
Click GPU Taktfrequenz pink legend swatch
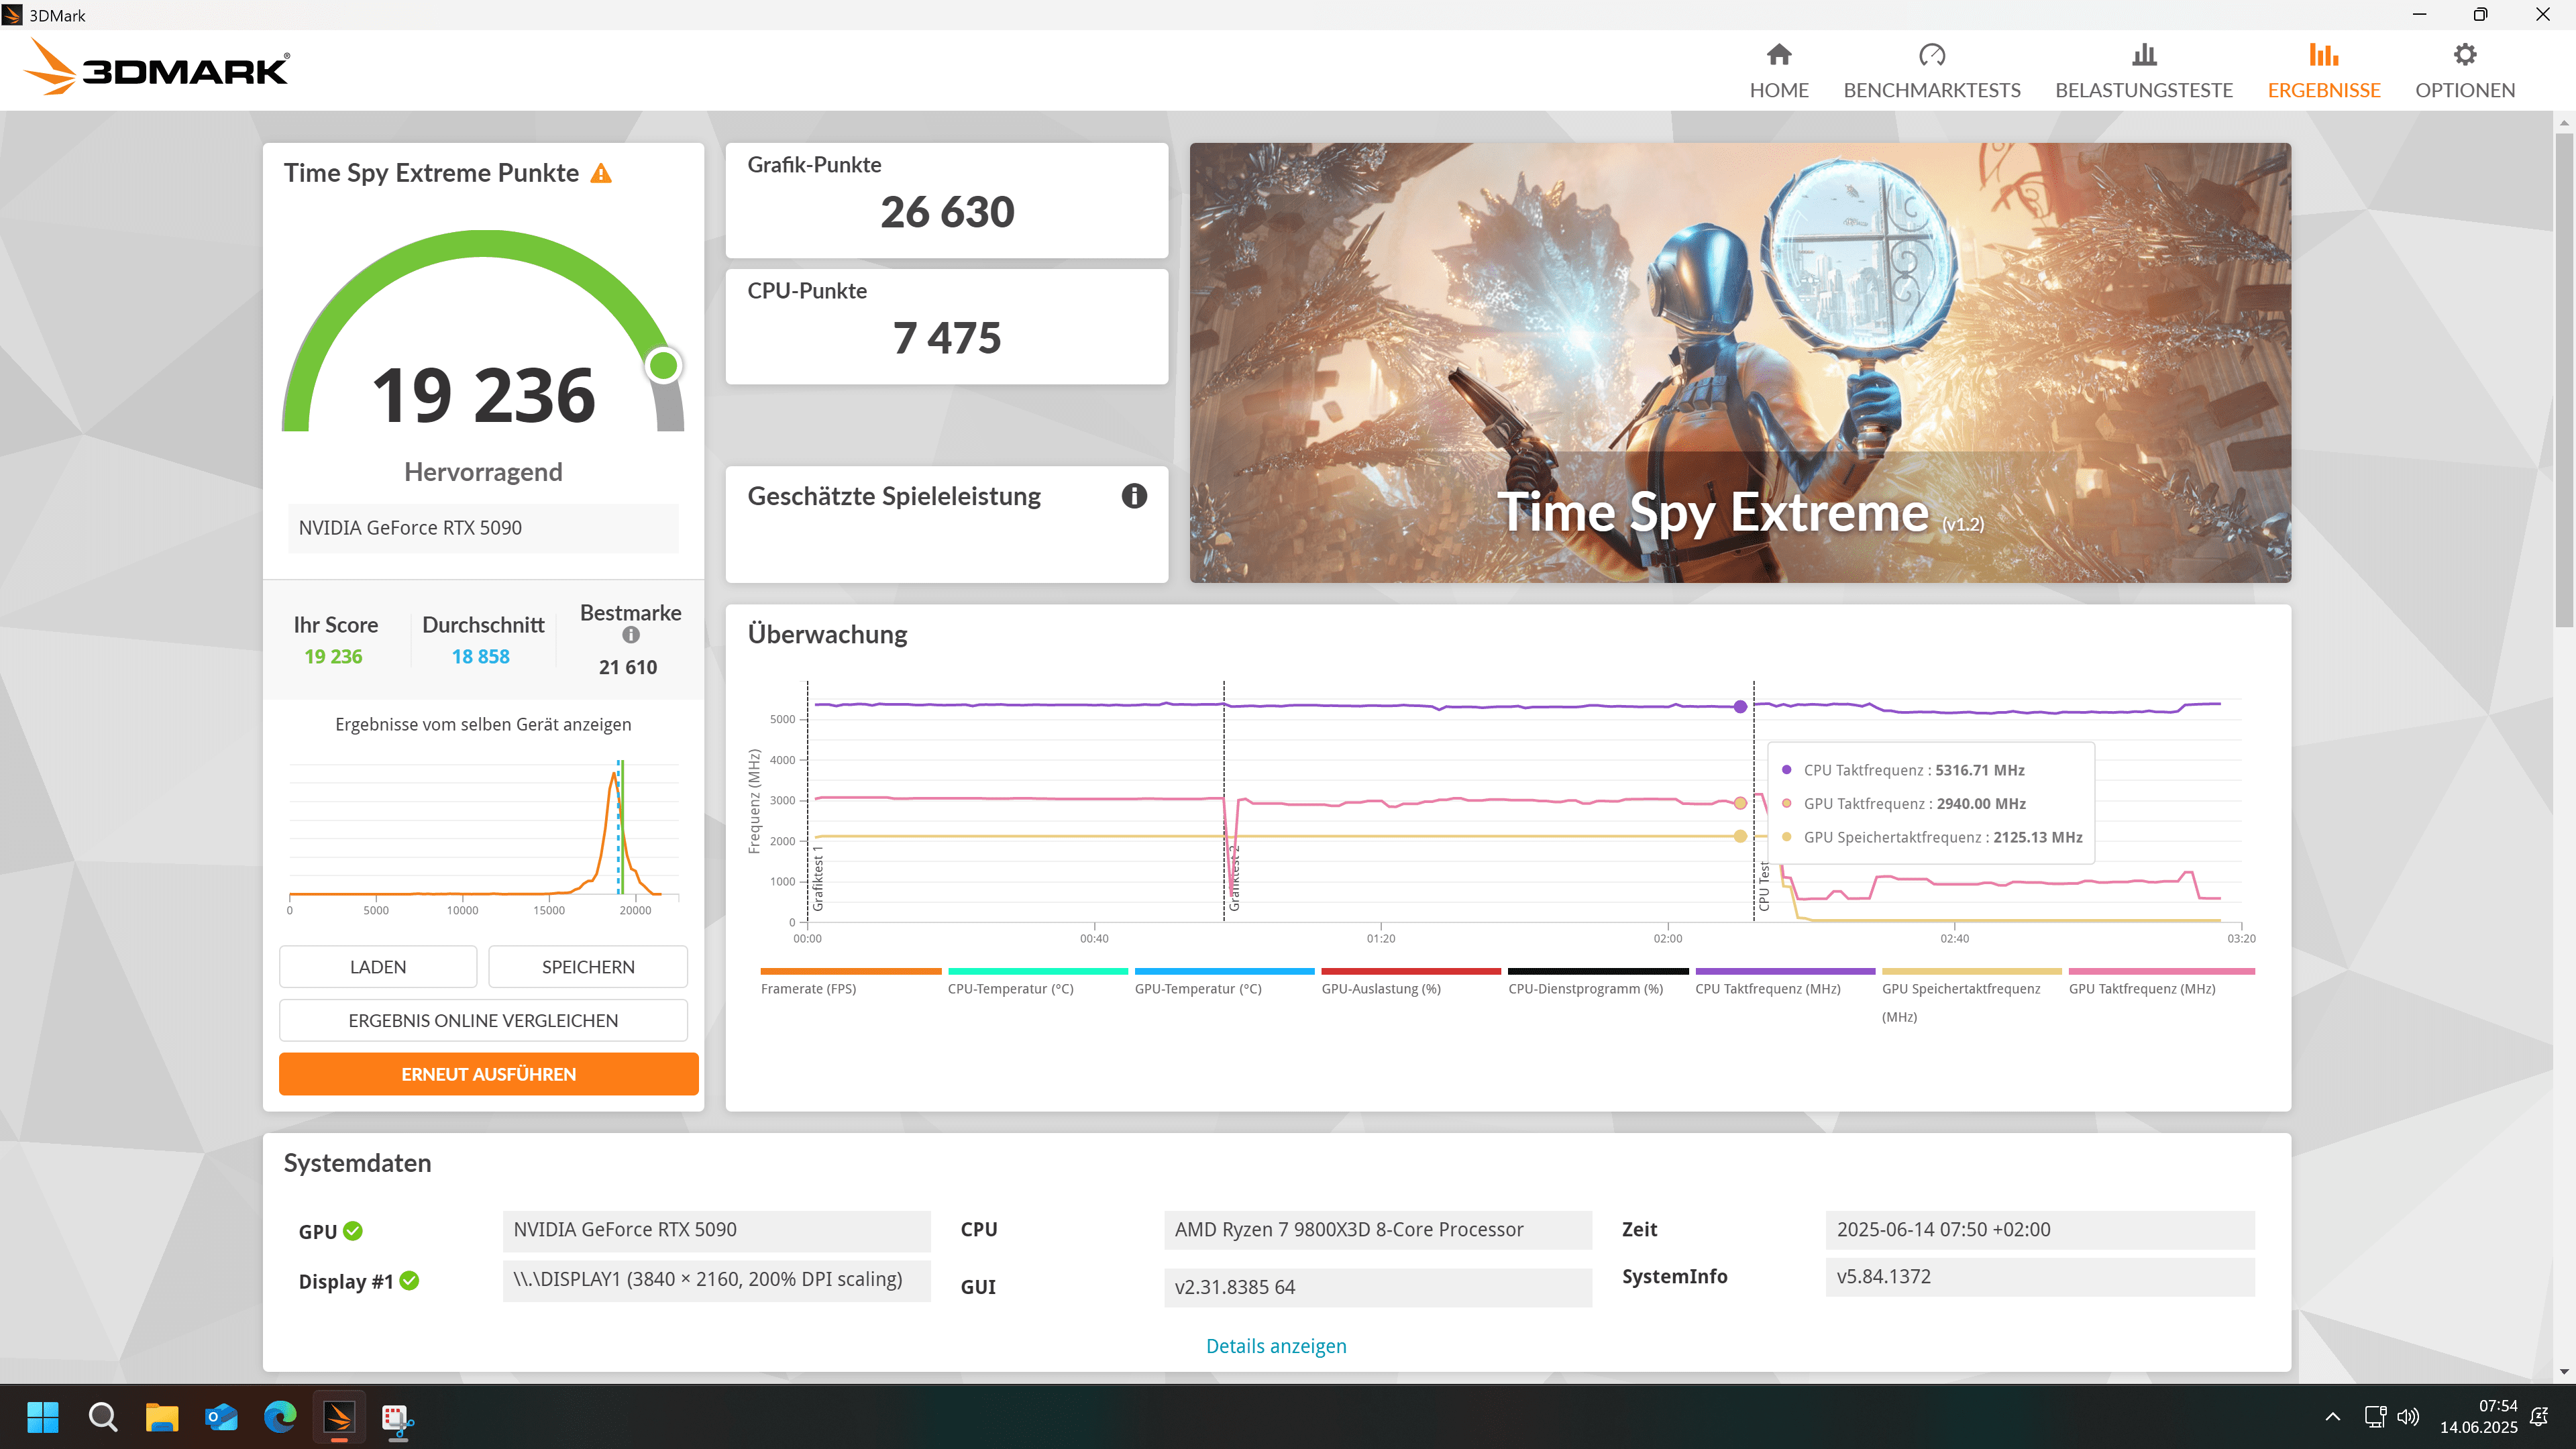(2161, 971)
